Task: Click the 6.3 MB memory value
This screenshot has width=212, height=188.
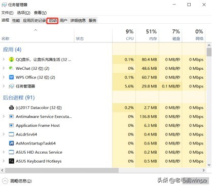Action: 151,125
